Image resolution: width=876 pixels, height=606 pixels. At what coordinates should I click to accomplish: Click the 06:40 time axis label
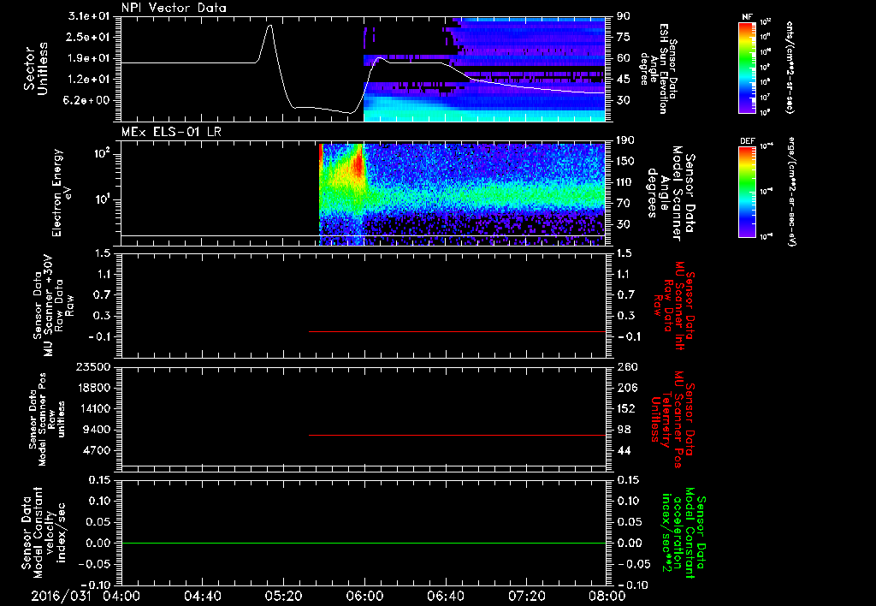click(x=446, y=596)
